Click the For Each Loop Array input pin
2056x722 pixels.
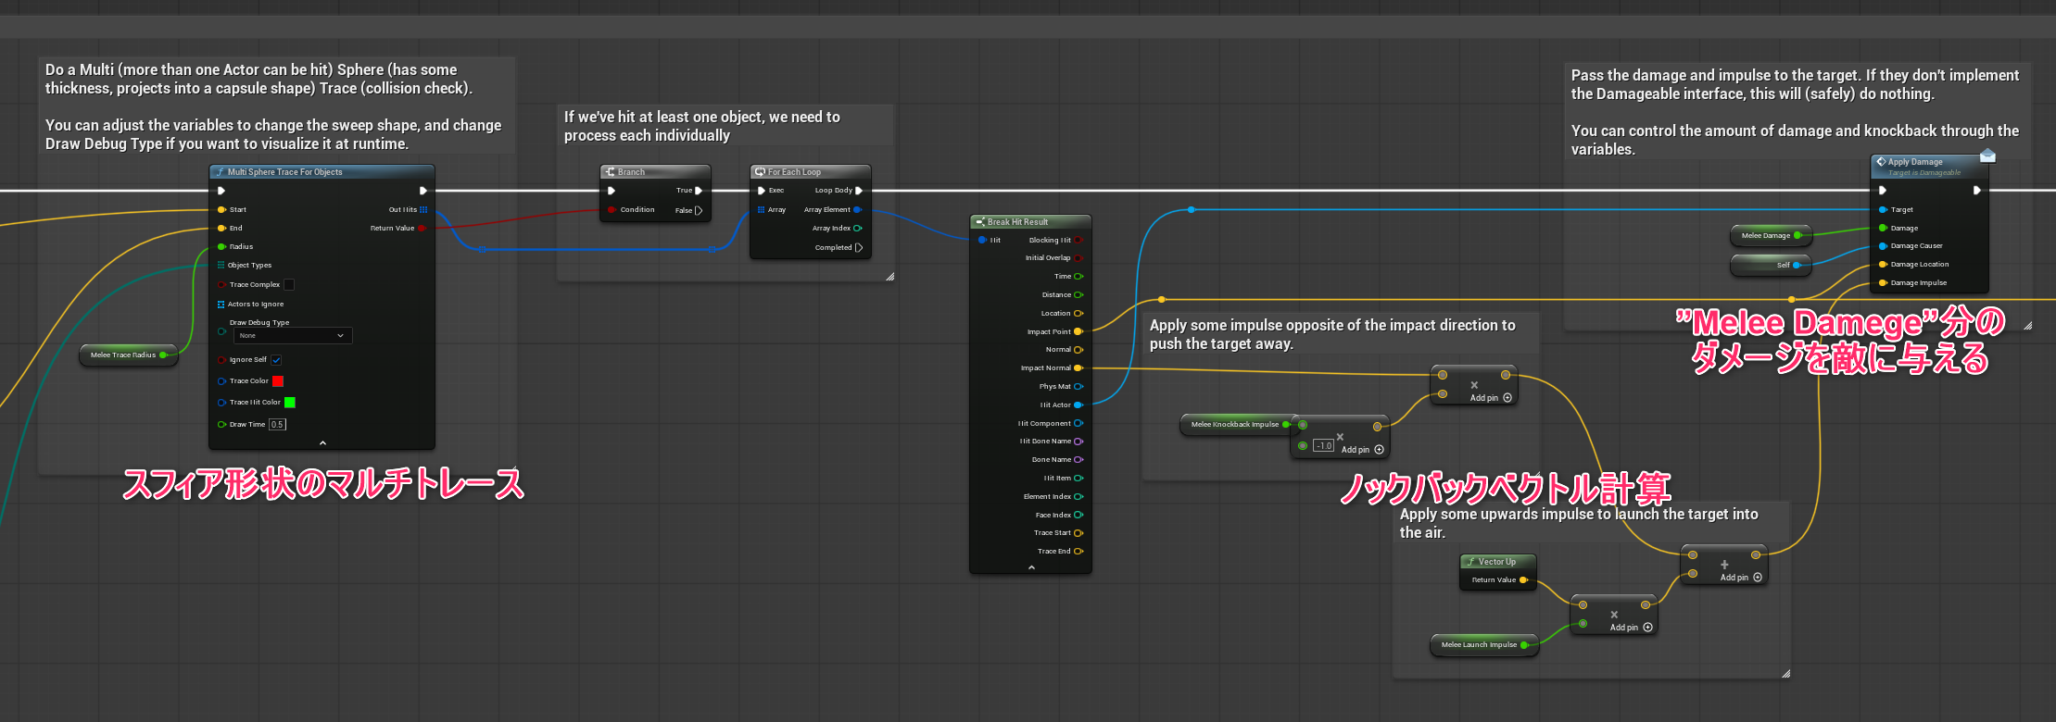(762, 210)
